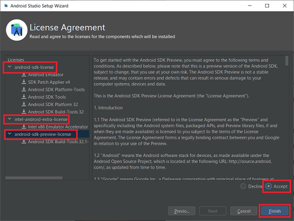Screen dimensions: 294x221
Task: Select the Android SDK Build-Tools 32 item
Action: [56, 111]
